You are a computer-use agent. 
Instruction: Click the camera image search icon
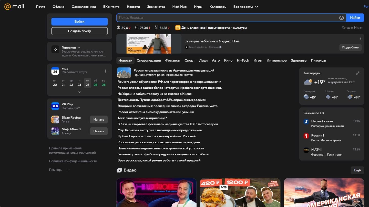(x=341, y=18)
